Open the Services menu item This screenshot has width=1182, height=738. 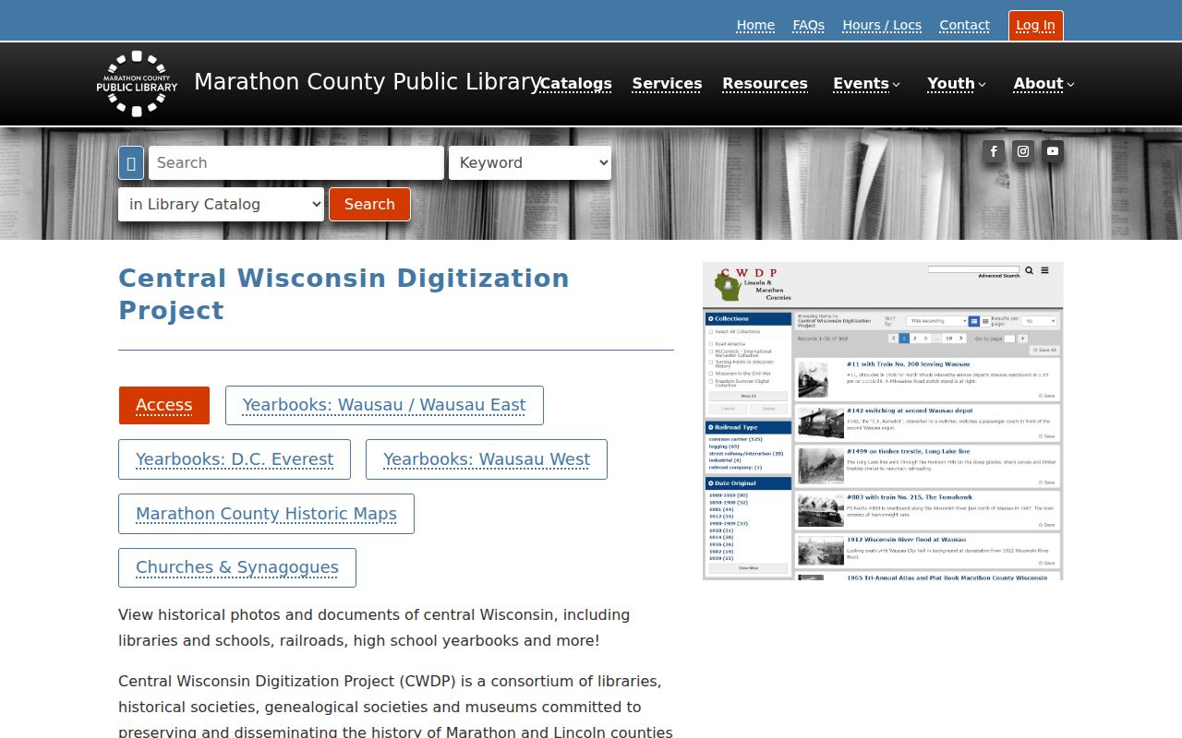click(667, 84)
